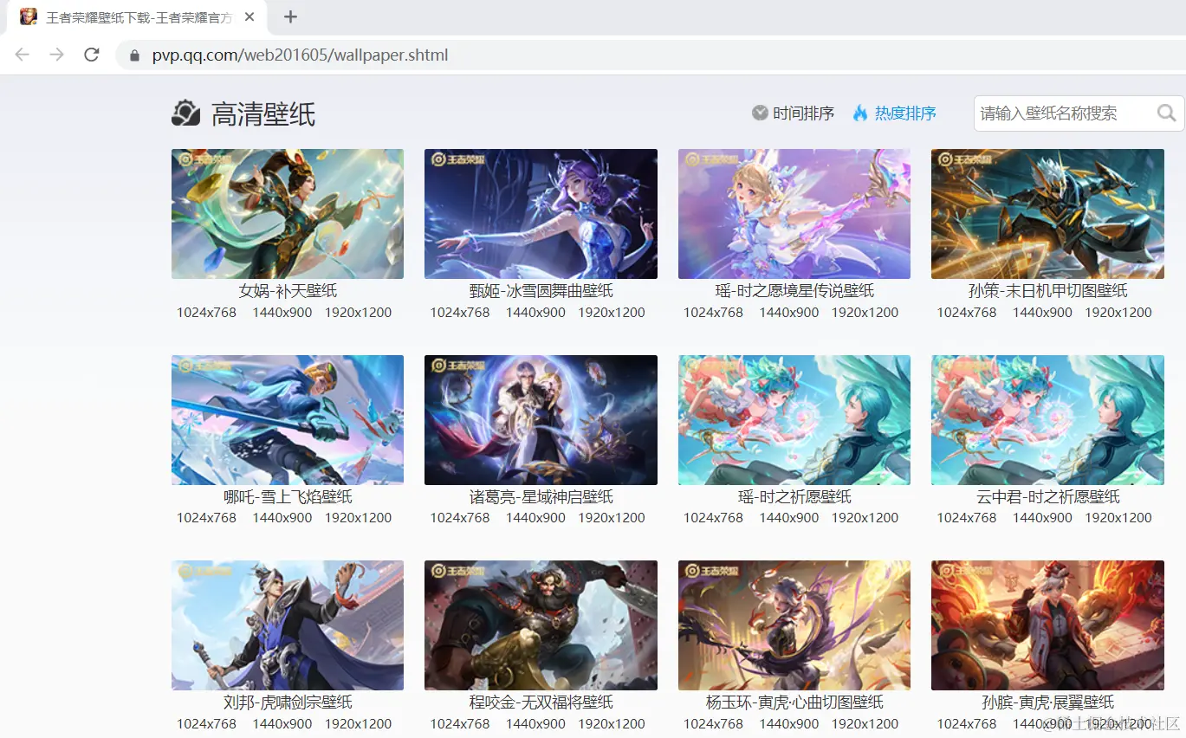Open the 云中君-时之祈愿 wallpaper thumbnail
The width and height of the screenshot is (1186, 738).
1047,420
